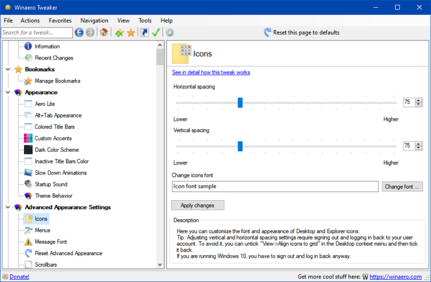Select the Bookmarks category label
Screen dimensions: 431x282
[40, 69]
